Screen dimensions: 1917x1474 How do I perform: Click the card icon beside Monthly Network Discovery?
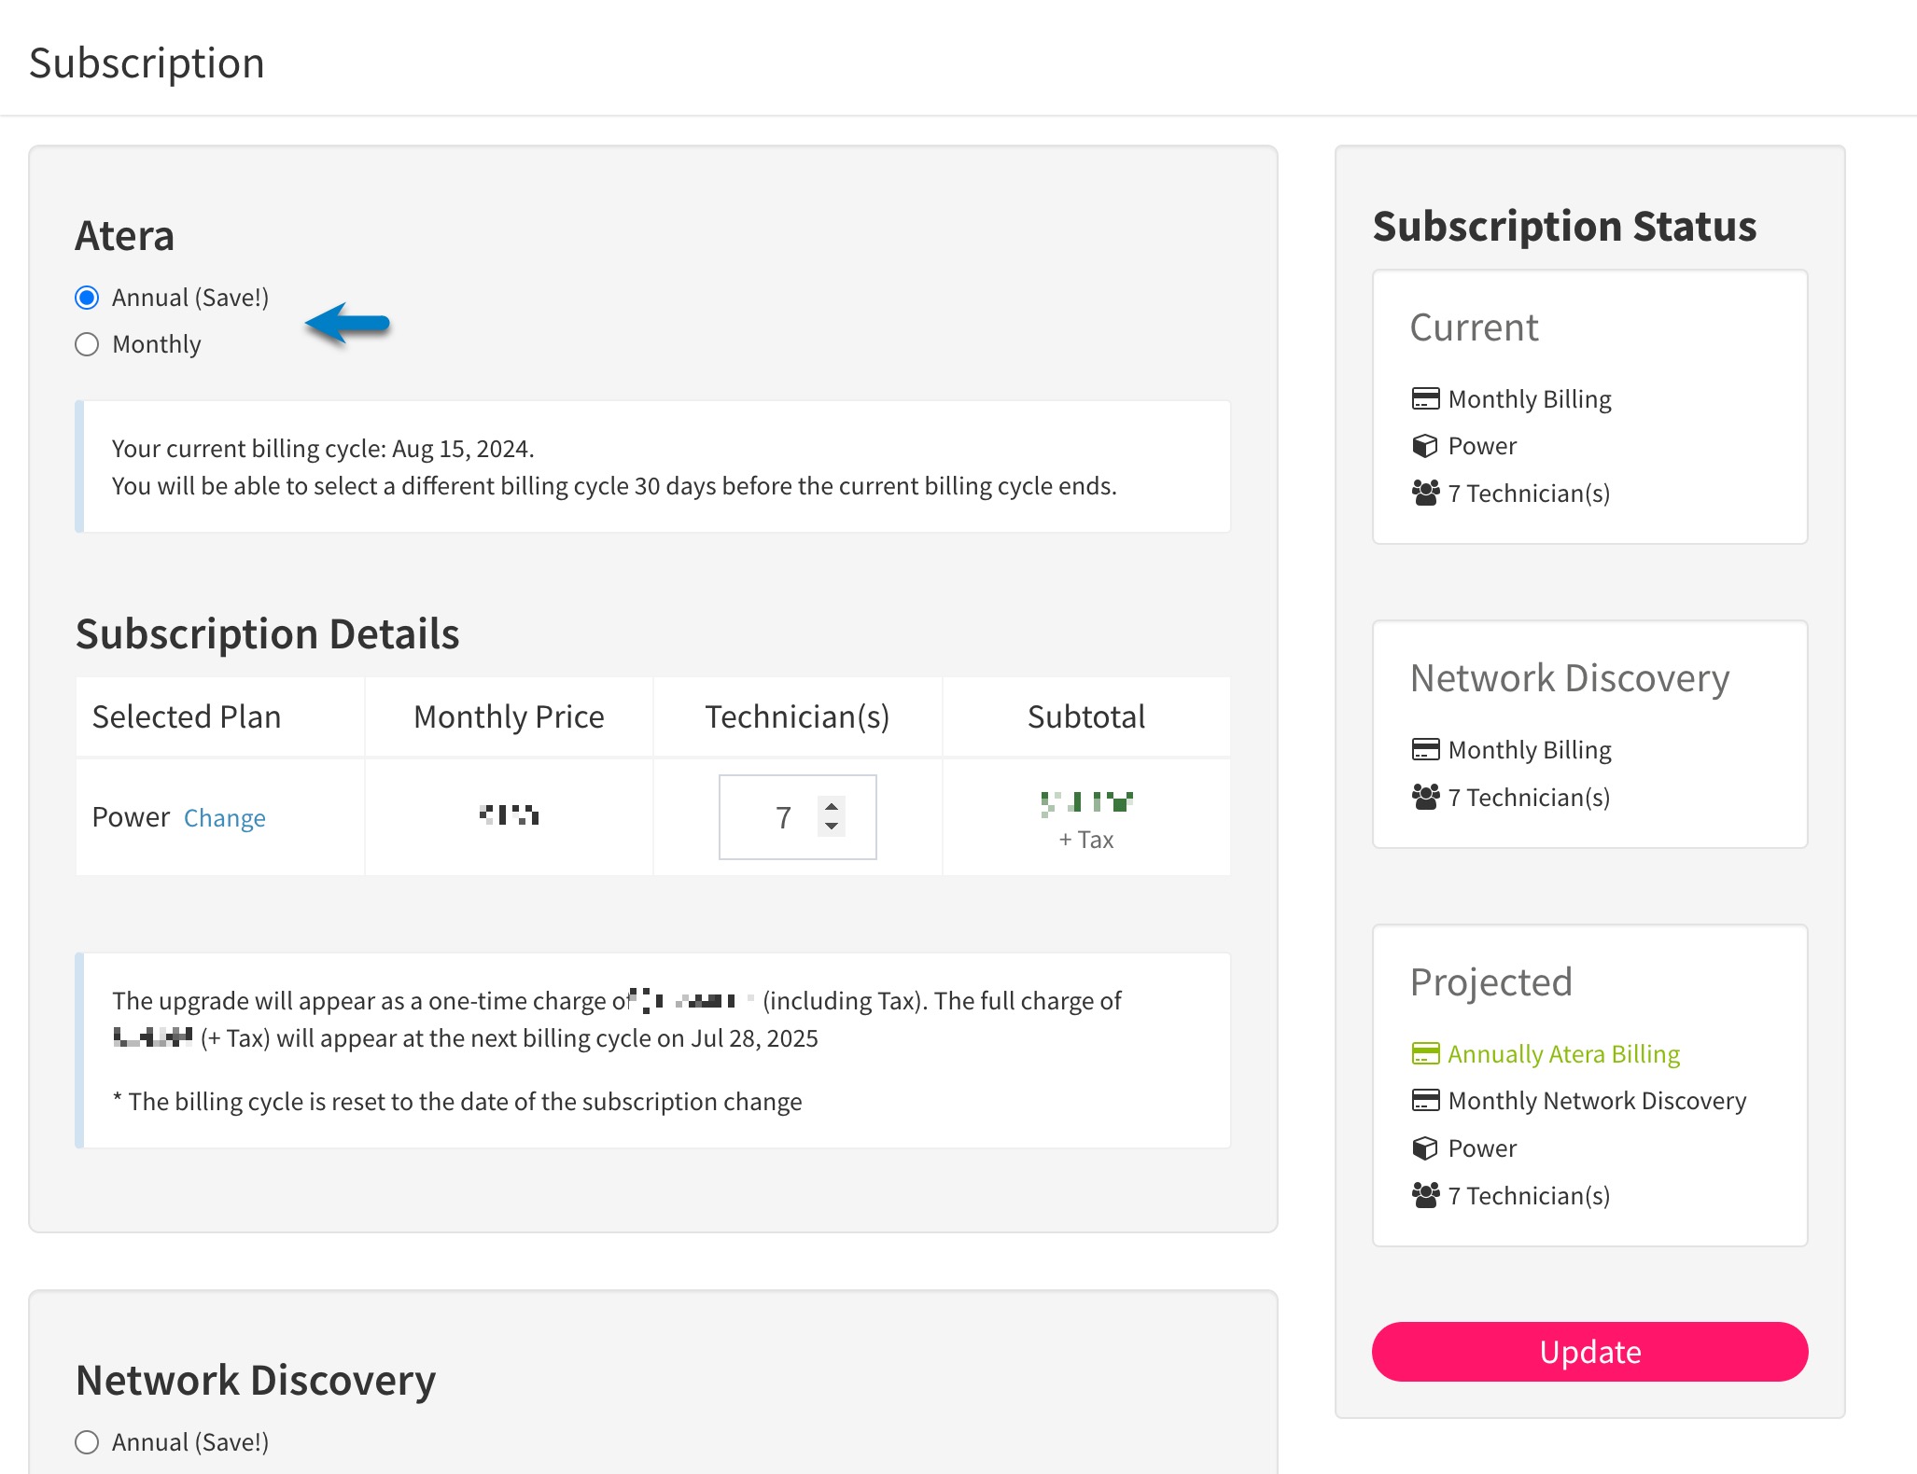[x=1425, y=1101]
